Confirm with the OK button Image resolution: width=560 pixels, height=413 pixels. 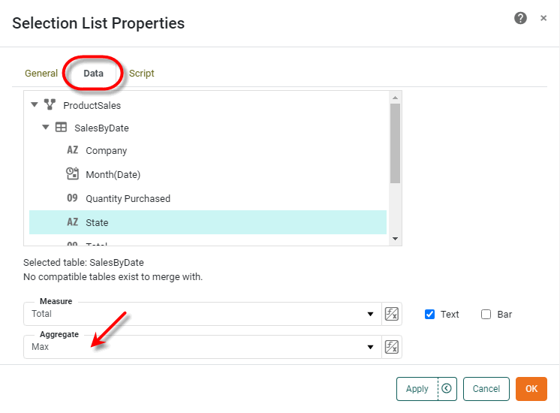pyautogui.click(x=531, y=389)
